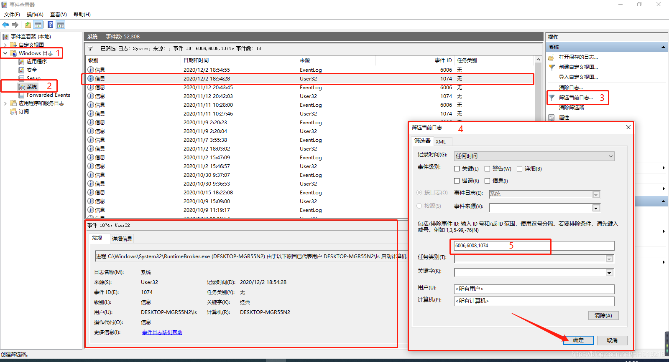This screenshot has height=362, width=669.
Task: Toggle the Show/Hide Action Pane icon
Action: tap(61, 25)
